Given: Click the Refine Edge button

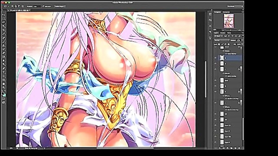Looking at the screenshot, I should coord(60,6).
